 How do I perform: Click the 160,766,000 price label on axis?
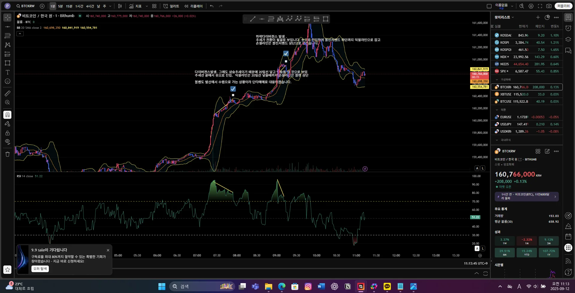479,74
